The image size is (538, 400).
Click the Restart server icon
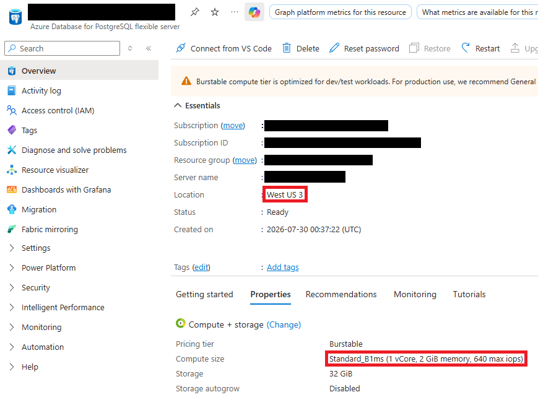tap(466, 48)
